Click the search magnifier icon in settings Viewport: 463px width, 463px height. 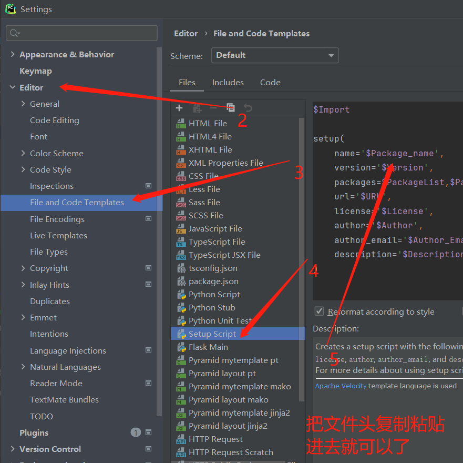point(15,33)
